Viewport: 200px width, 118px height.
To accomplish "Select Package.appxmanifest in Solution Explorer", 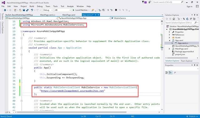I will click(184, 52).
